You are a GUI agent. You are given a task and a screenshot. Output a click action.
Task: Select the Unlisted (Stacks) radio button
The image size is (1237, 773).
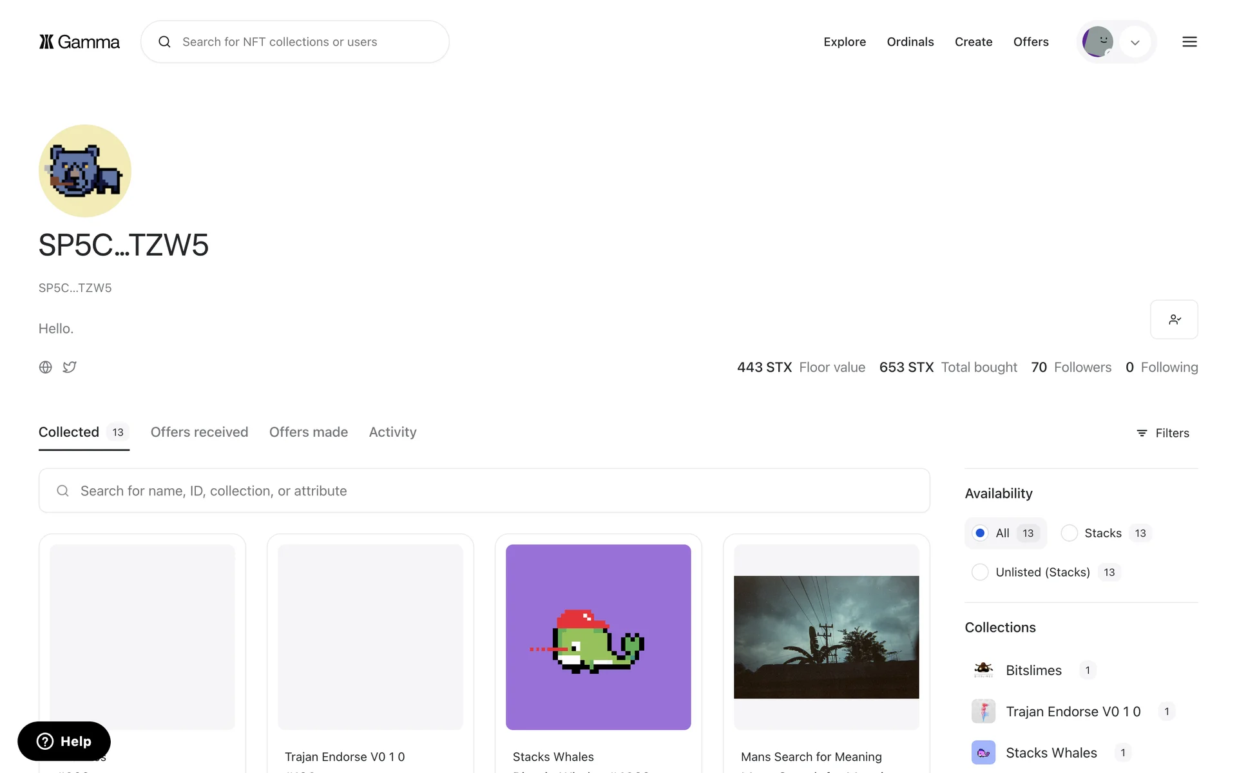coord(980,572)
